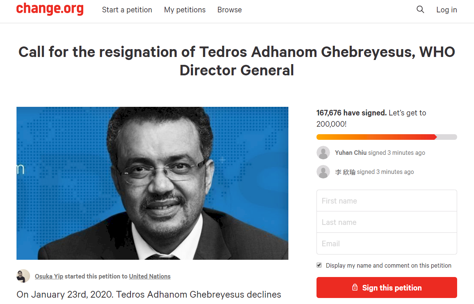474x304 pixels.
Task: Focus the Last name field
Action: 387,222
